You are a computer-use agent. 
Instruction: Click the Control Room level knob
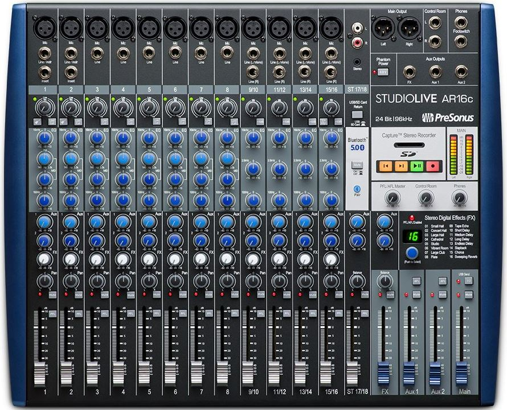coord(426,198)
